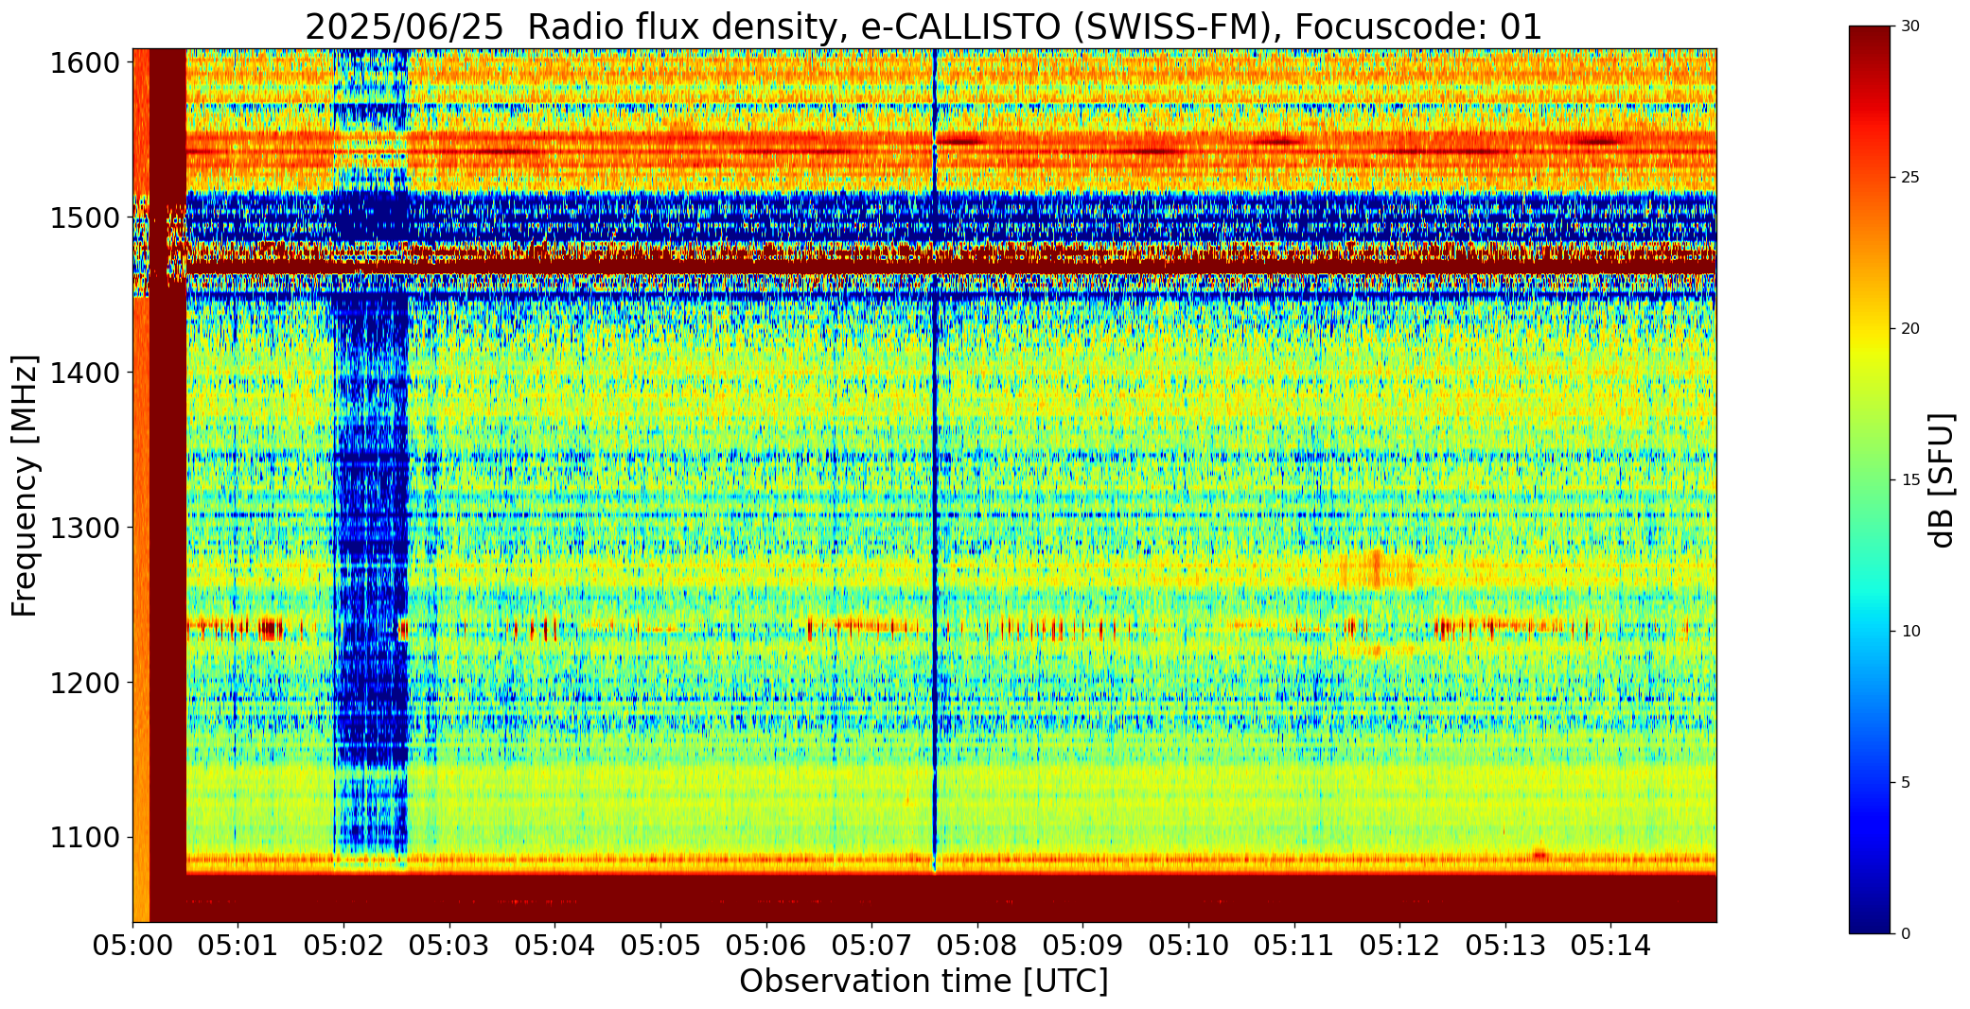Click the 05:03 time tick label
Image resolution: width=1970 pixels, height=1009 pixels.
[449, 946]
